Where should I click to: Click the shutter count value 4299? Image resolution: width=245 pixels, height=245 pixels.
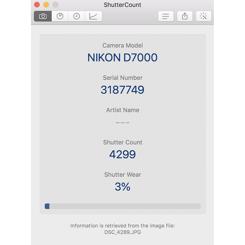pyautogui.click(x=123, y=154)
